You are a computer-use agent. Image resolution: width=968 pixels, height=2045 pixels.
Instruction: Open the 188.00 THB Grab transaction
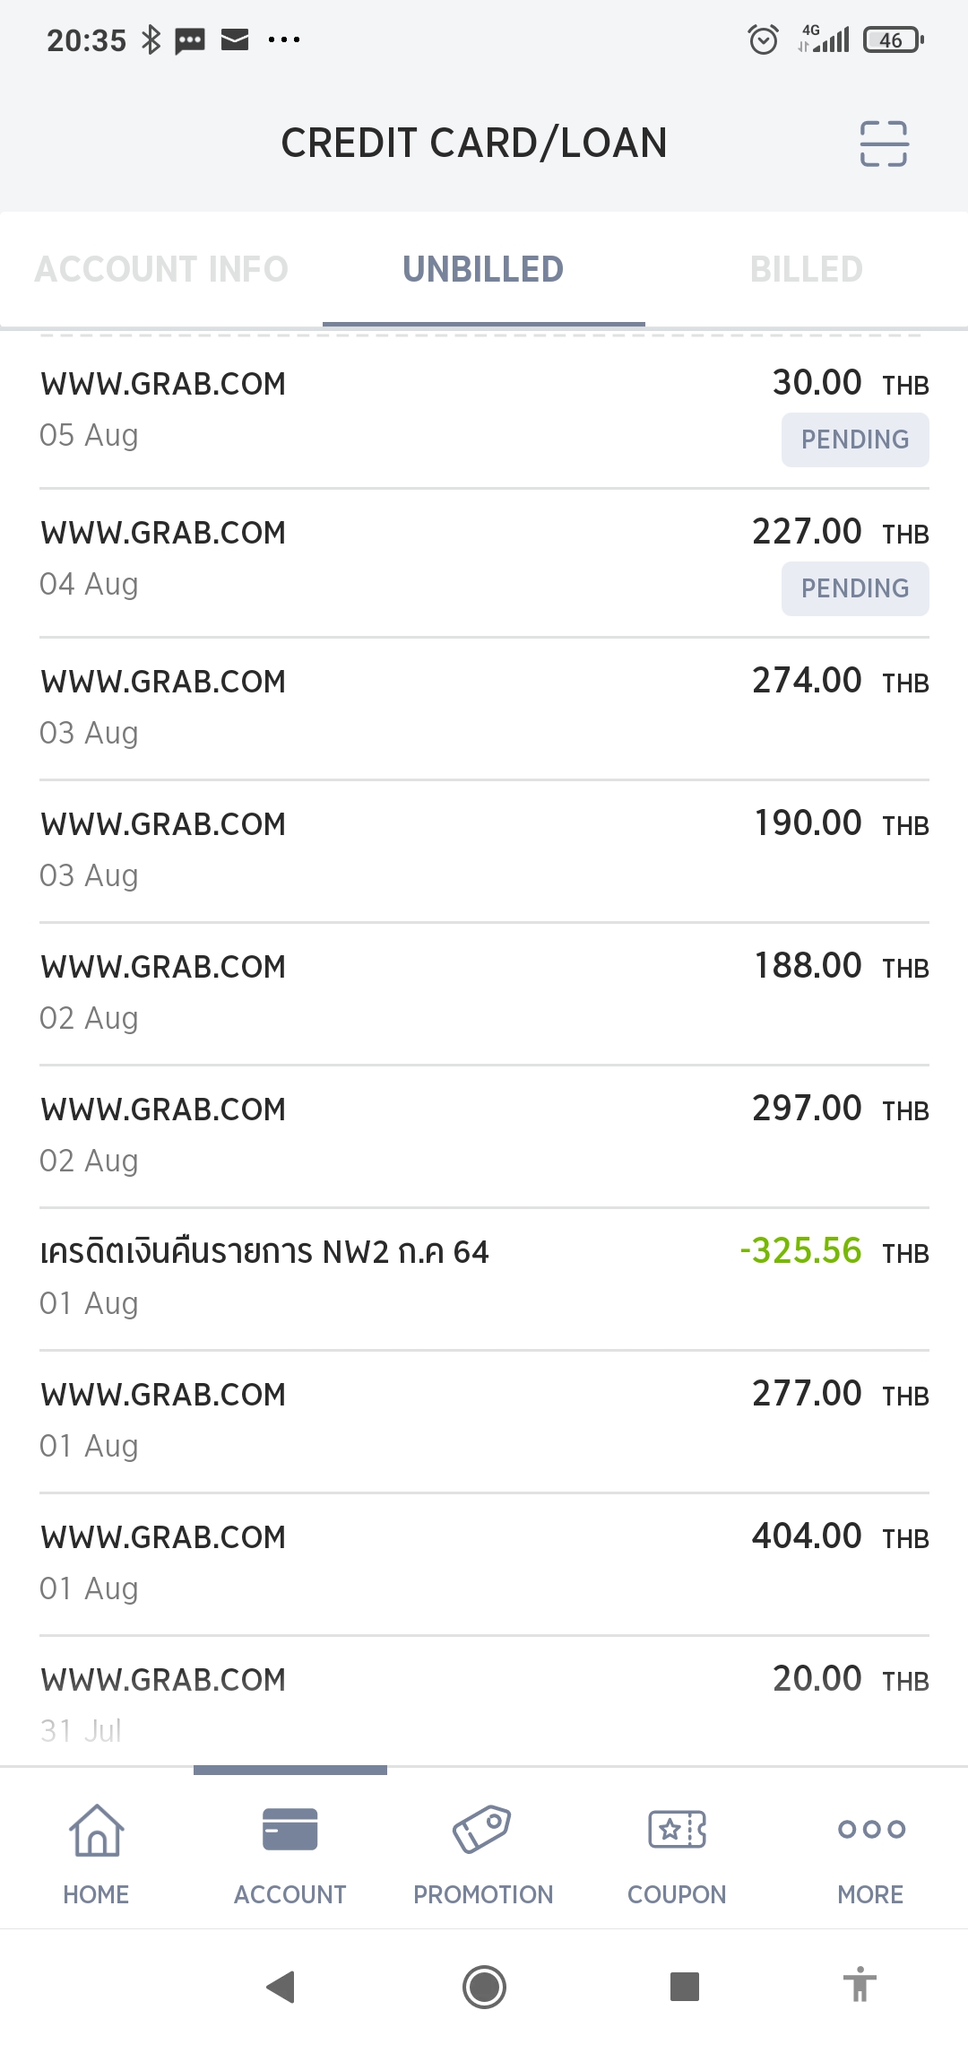(484, 992)
